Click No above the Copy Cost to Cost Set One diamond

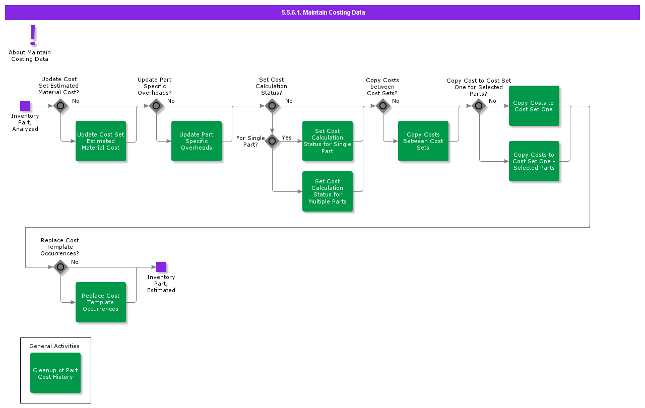(492, 101)
